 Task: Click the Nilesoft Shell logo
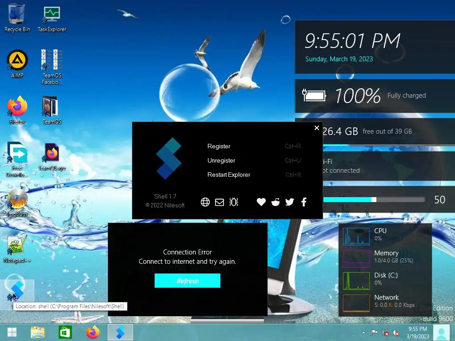pyautogui.click(x=168, y=159)
